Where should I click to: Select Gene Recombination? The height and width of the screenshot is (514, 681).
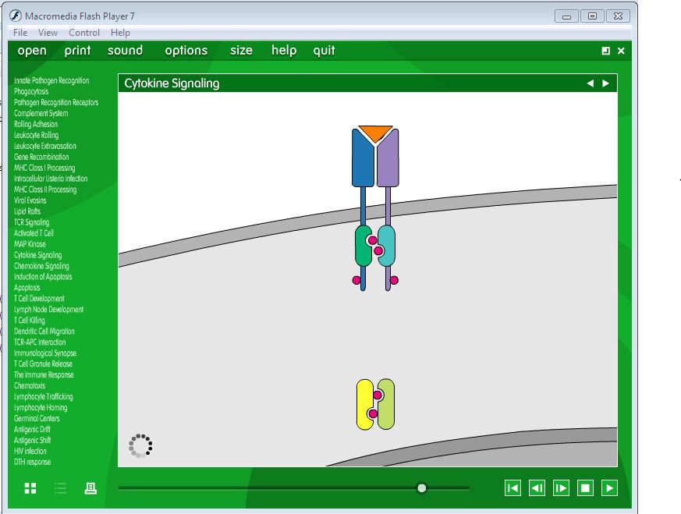click(x=41, y=157)
